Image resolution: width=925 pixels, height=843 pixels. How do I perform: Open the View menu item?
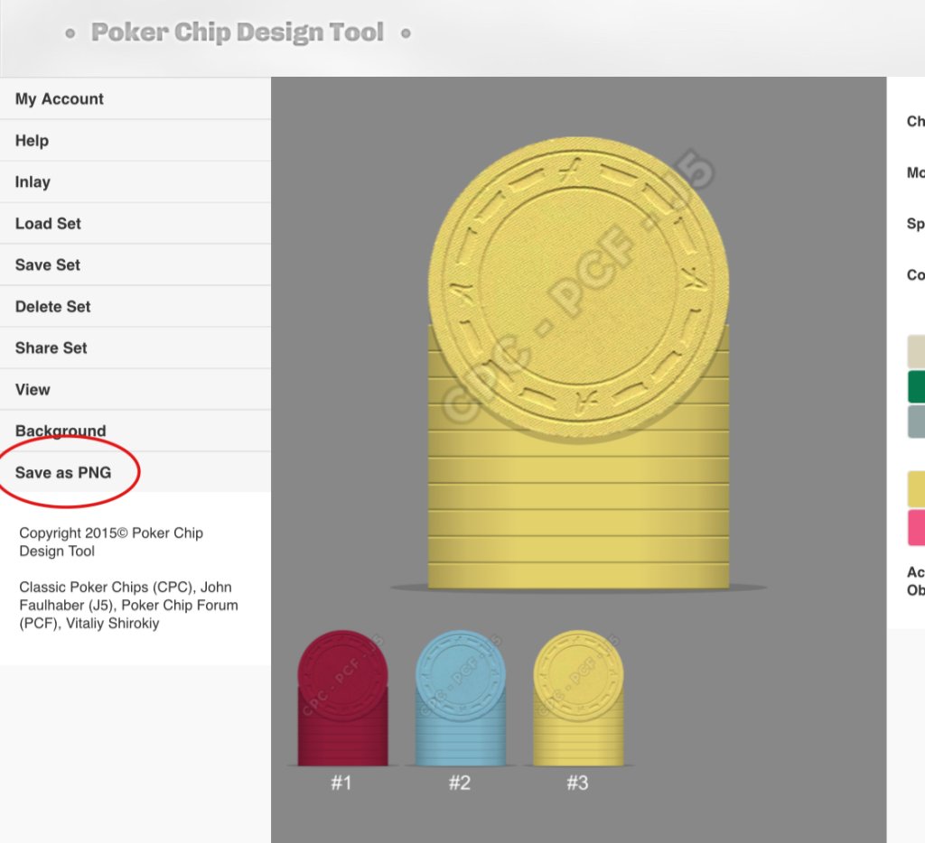click(33, 390)
